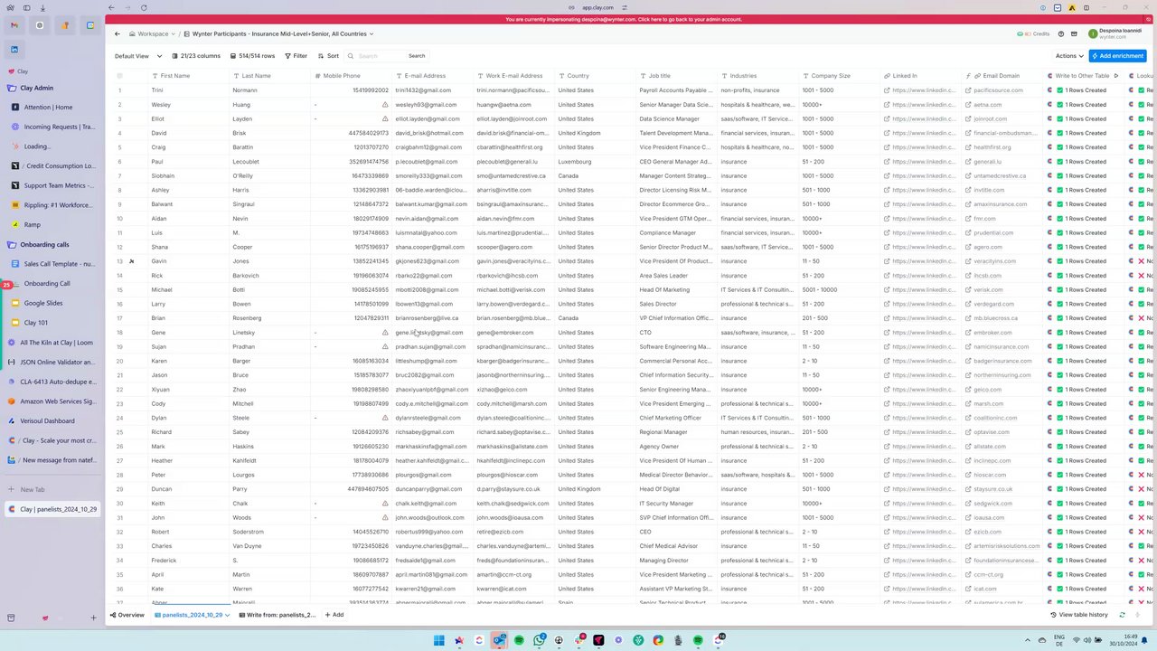1157x651 pixels.
Task: Click the new tab plus icon in sidebar footer
Action: [93, 618]
